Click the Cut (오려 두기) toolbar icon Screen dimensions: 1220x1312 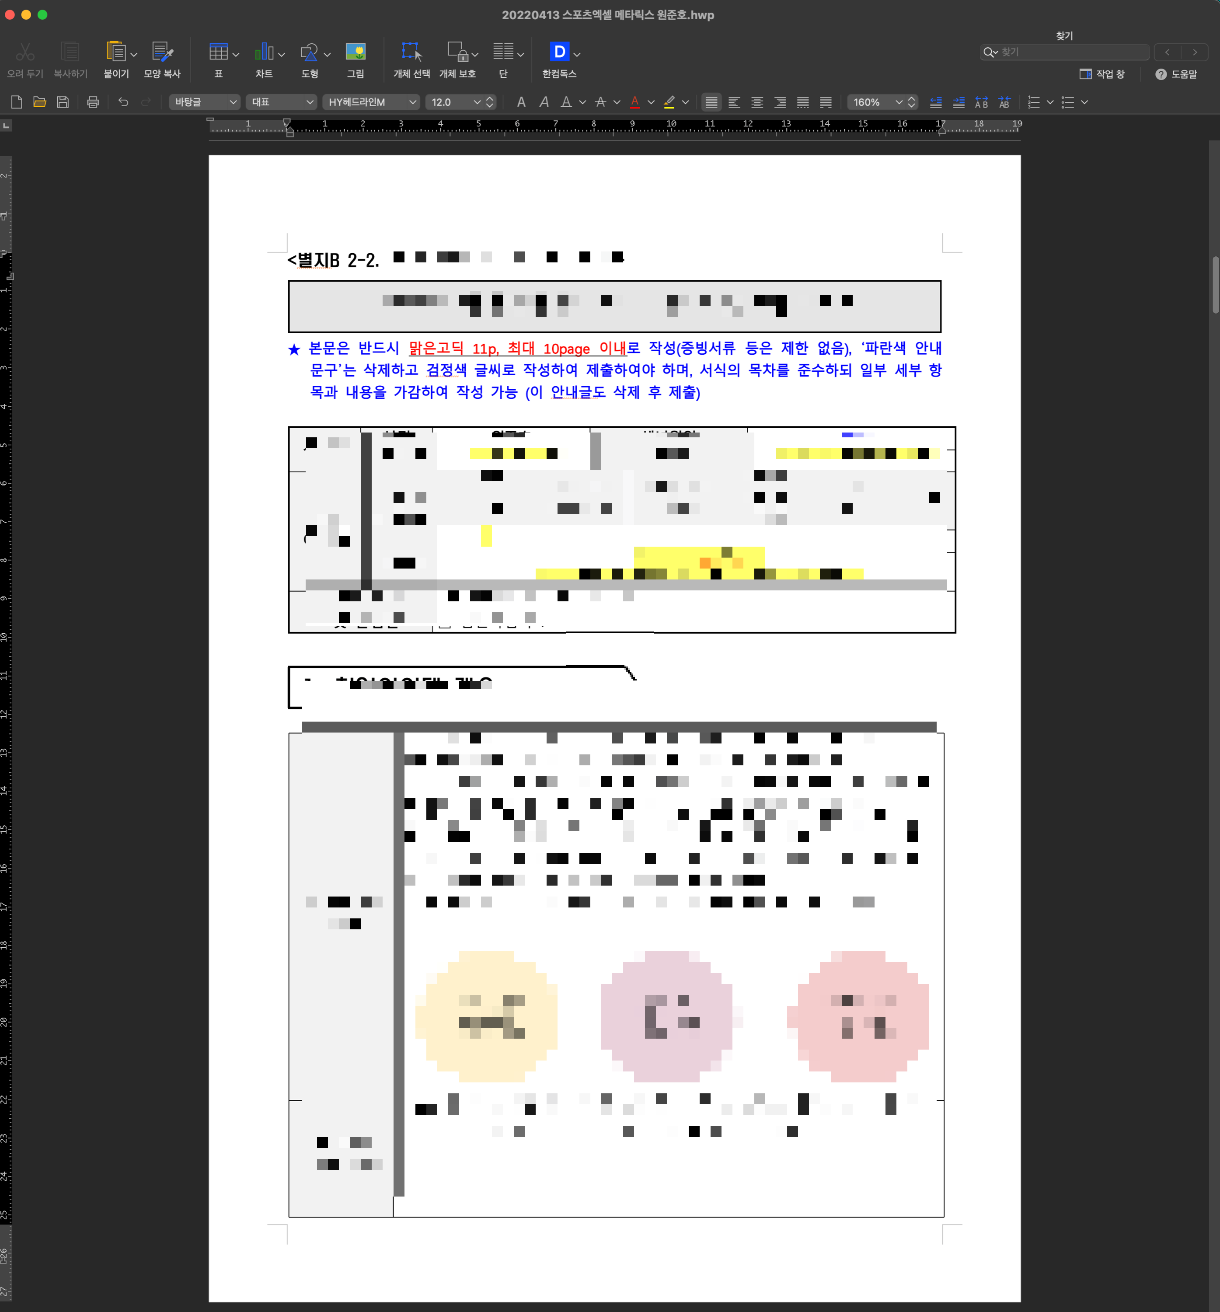coord(25,52)
